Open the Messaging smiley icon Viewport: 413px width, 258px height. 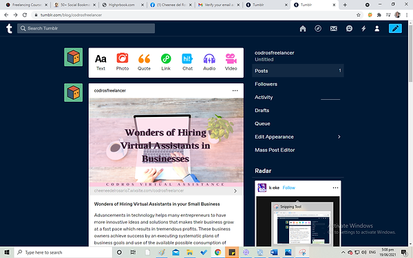(x=349, y=28)
